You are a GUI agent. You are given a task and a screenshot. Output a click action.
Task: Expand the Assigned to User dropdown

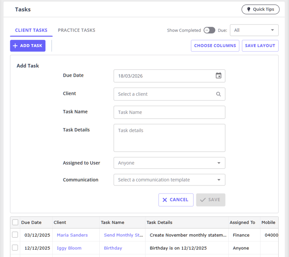pyautogui.click(x=169, y=163)
